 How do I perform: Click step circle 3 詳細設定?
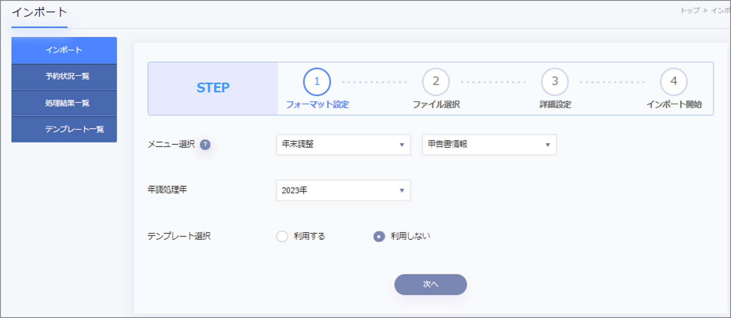click(555, 82)
